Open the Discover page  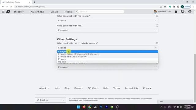(x=19, y=12)
